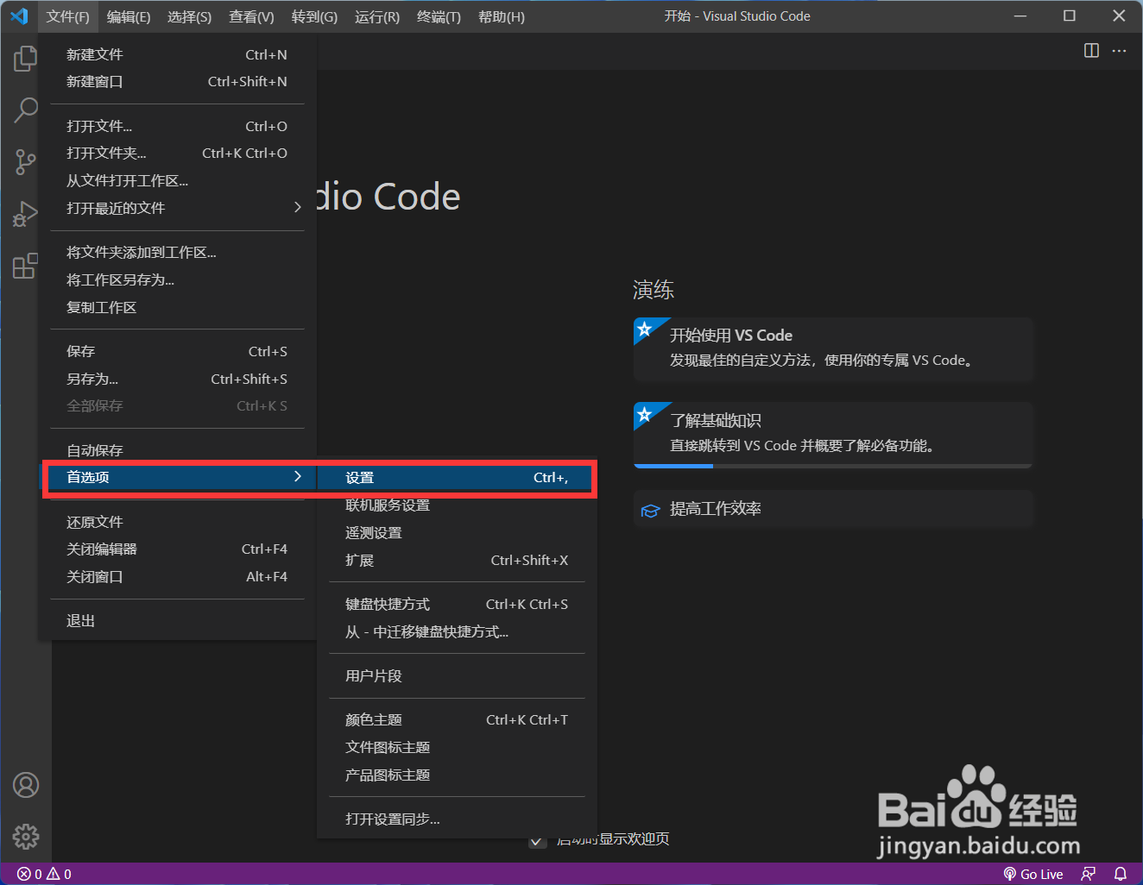1143x885 pixels.
Task: Select 从文件打开工作区... entry
Action: [x=178, y=180]
